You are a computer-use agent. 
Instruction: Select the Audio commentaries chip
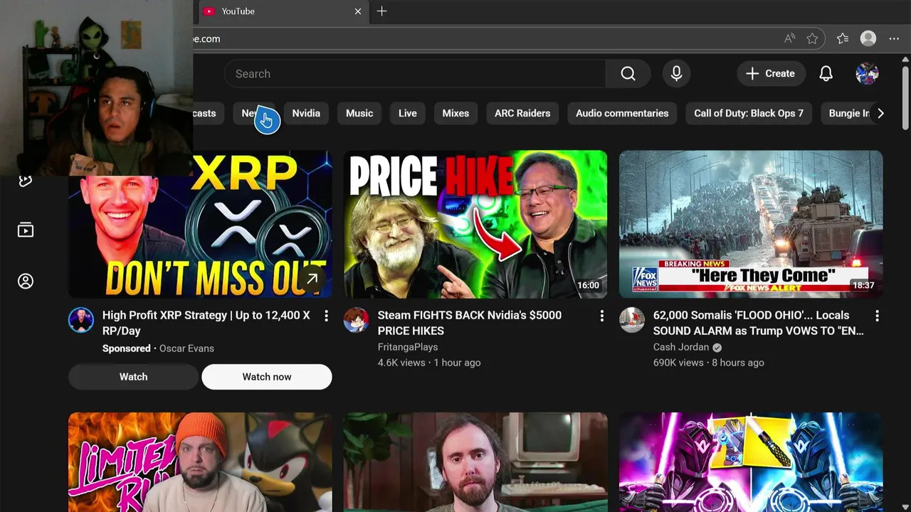(622, 113)
